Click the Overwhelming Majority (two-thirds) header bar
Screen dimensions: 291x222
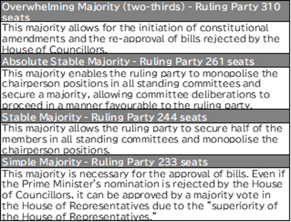145,11
